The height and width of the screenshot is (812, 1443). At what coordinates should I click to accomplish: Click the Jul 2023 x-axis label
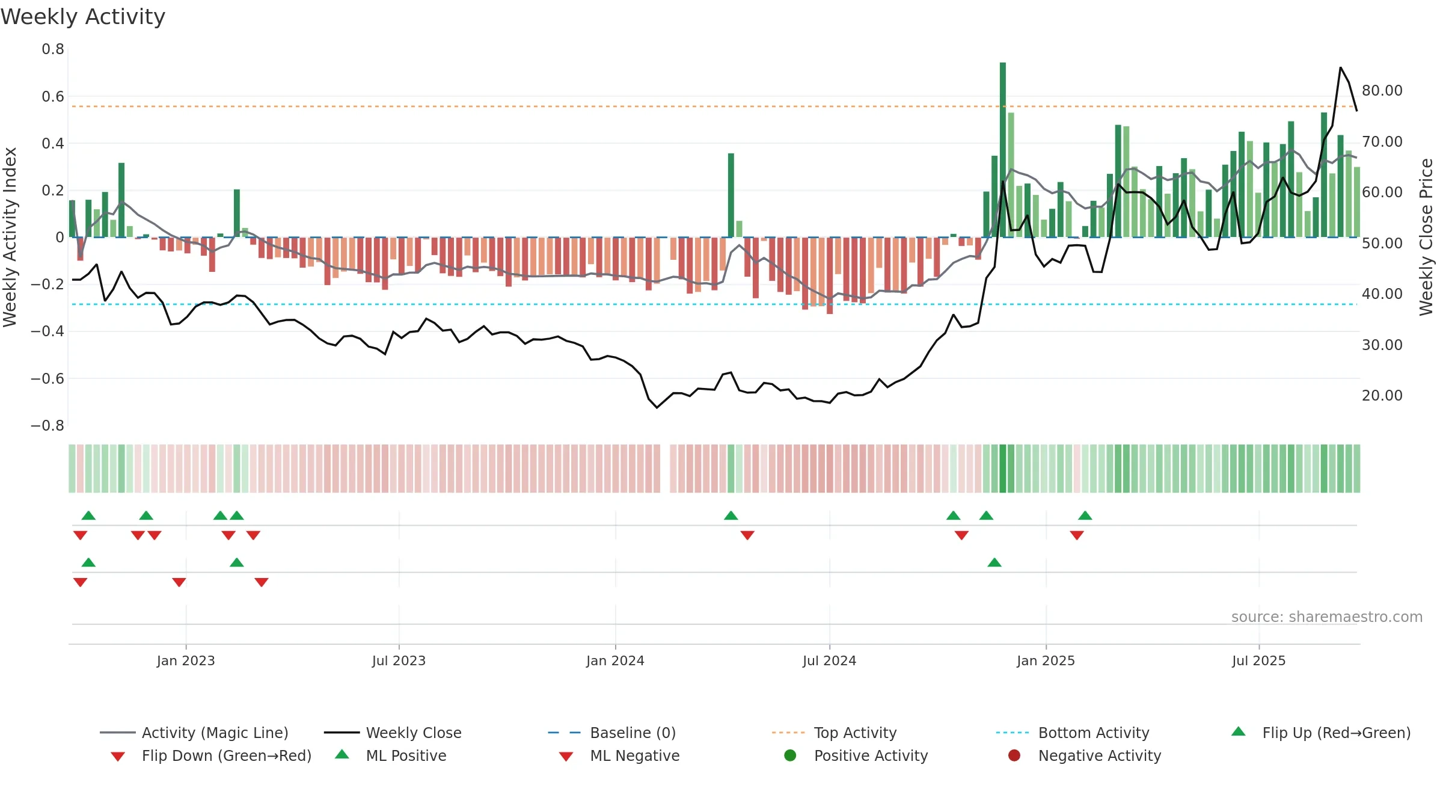pyautogui.click(x=399, y=660)
